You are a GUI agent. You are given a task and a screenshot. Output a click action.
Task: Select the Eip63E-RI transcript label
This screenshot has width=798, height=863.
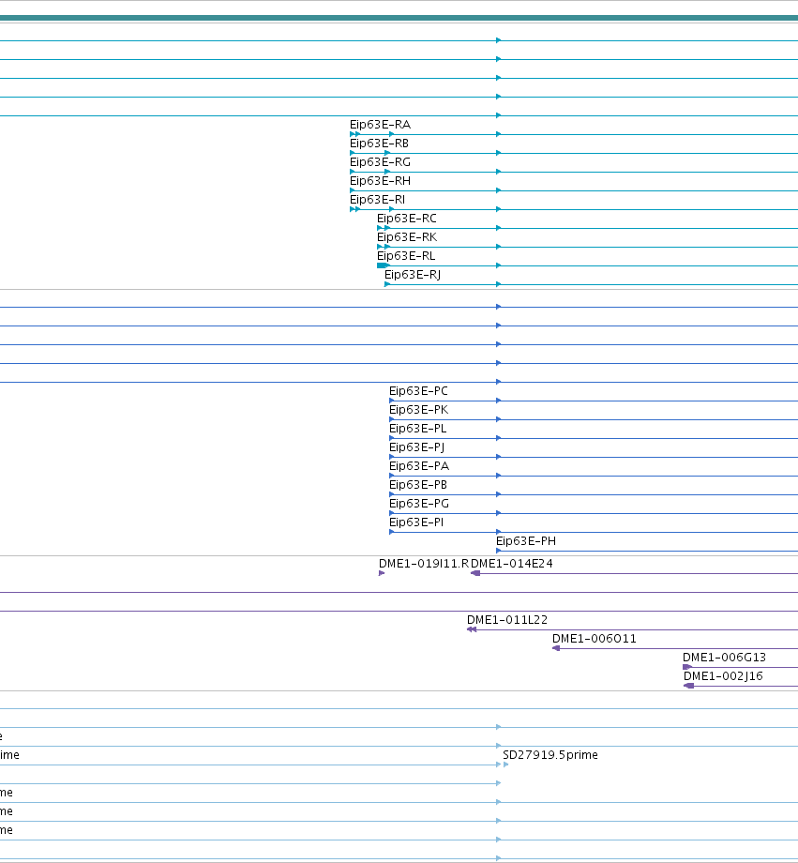tap(378, 200)
